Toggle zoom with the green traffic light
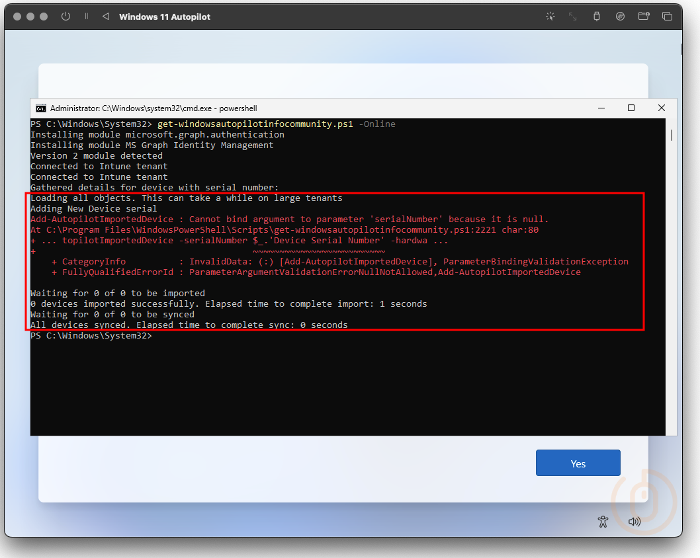The height and width of the screenshot is (558, 700). (x=43, y=16)
